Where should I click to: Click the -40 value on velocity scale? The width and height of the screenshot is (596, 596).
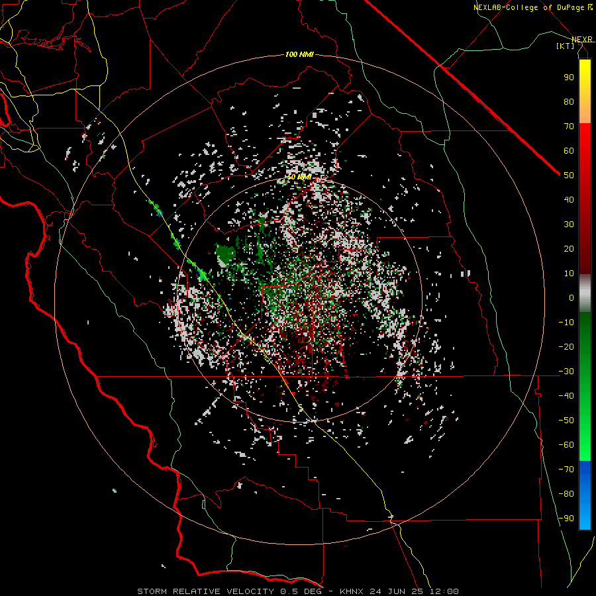[566, 396]
